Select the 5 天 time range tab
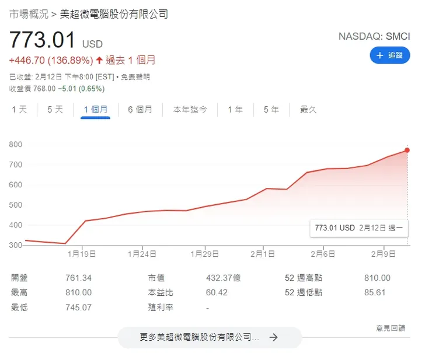 pyautogui.click(x=55, y=110)
